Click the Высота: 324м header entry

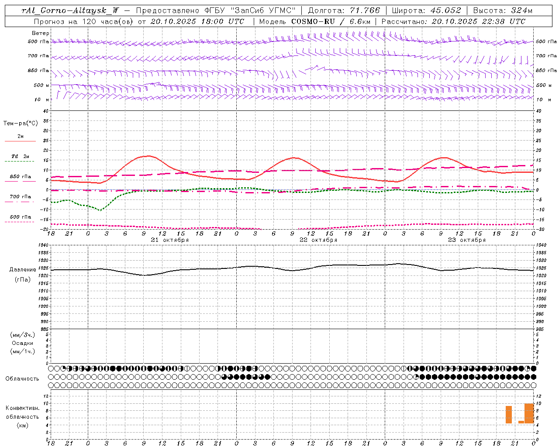(x=503, y=11)
